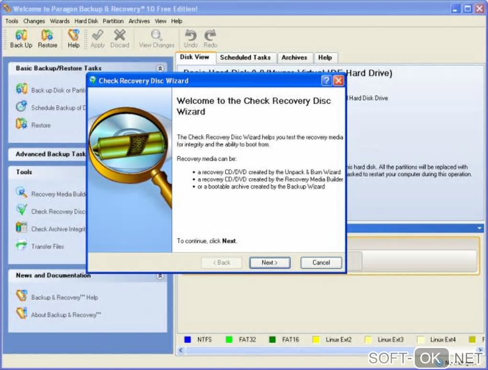This screenshot has width=488, height=370.
Task: Click the disabled Back button in wizard
Action: coord(222,262)
